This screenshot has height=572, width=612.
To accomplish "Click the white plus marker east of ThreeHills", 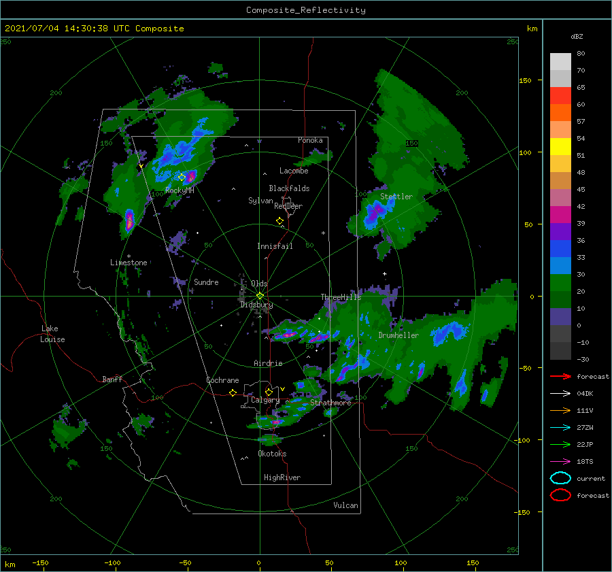I will 384,273.
